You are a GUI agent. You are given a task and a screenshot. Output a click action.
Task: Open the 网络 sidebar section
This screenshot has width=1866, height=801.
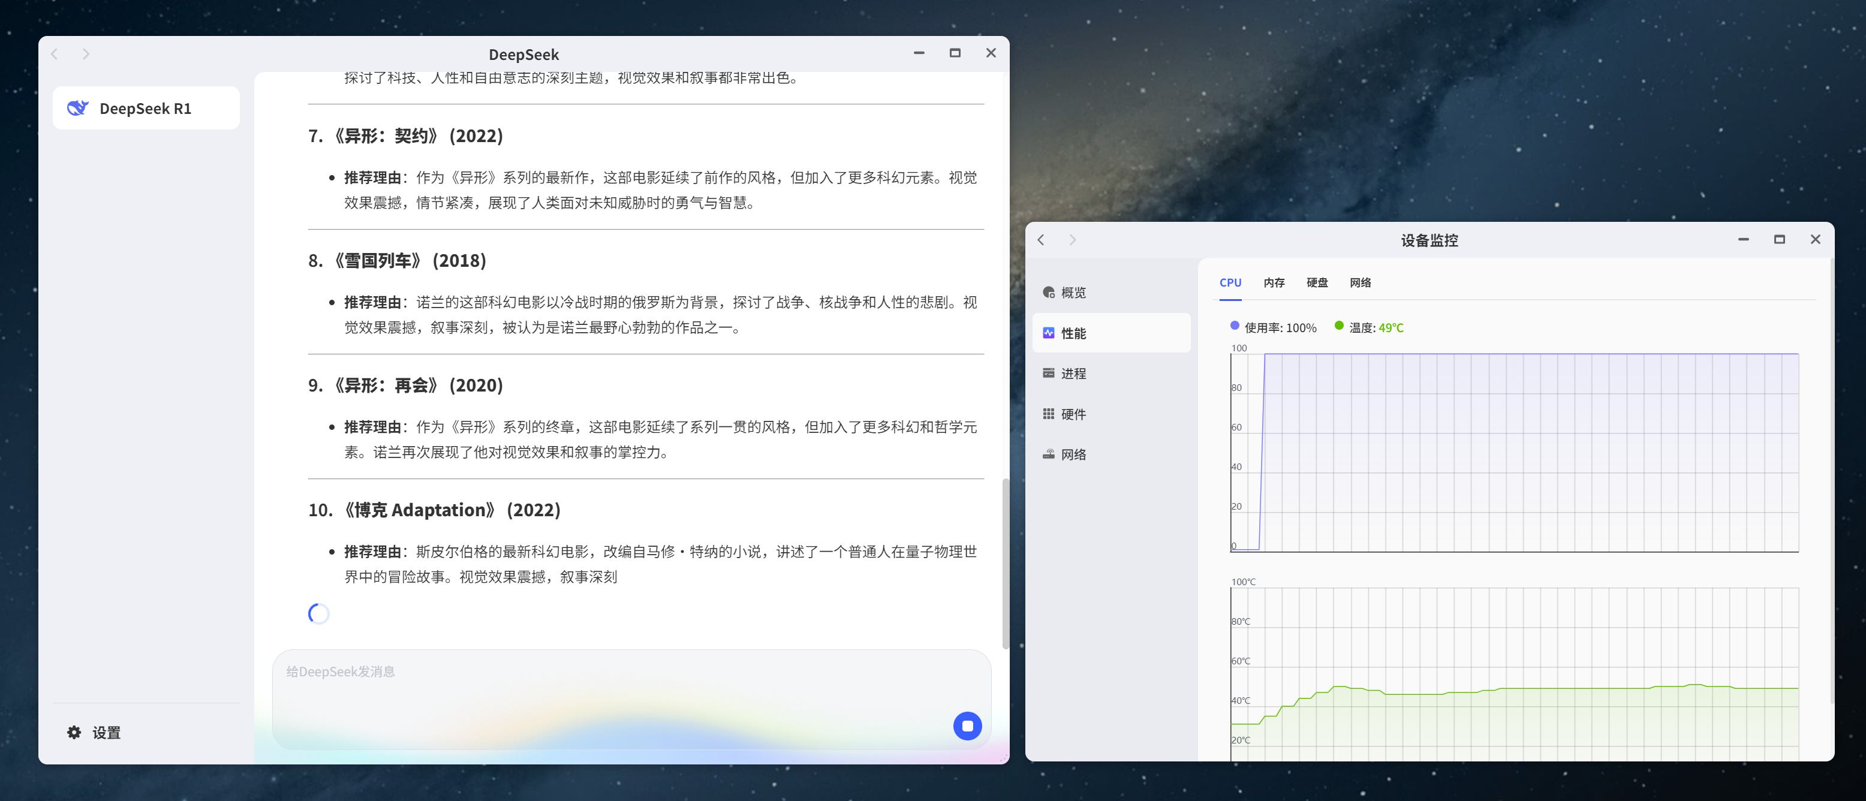point(1072,454)
